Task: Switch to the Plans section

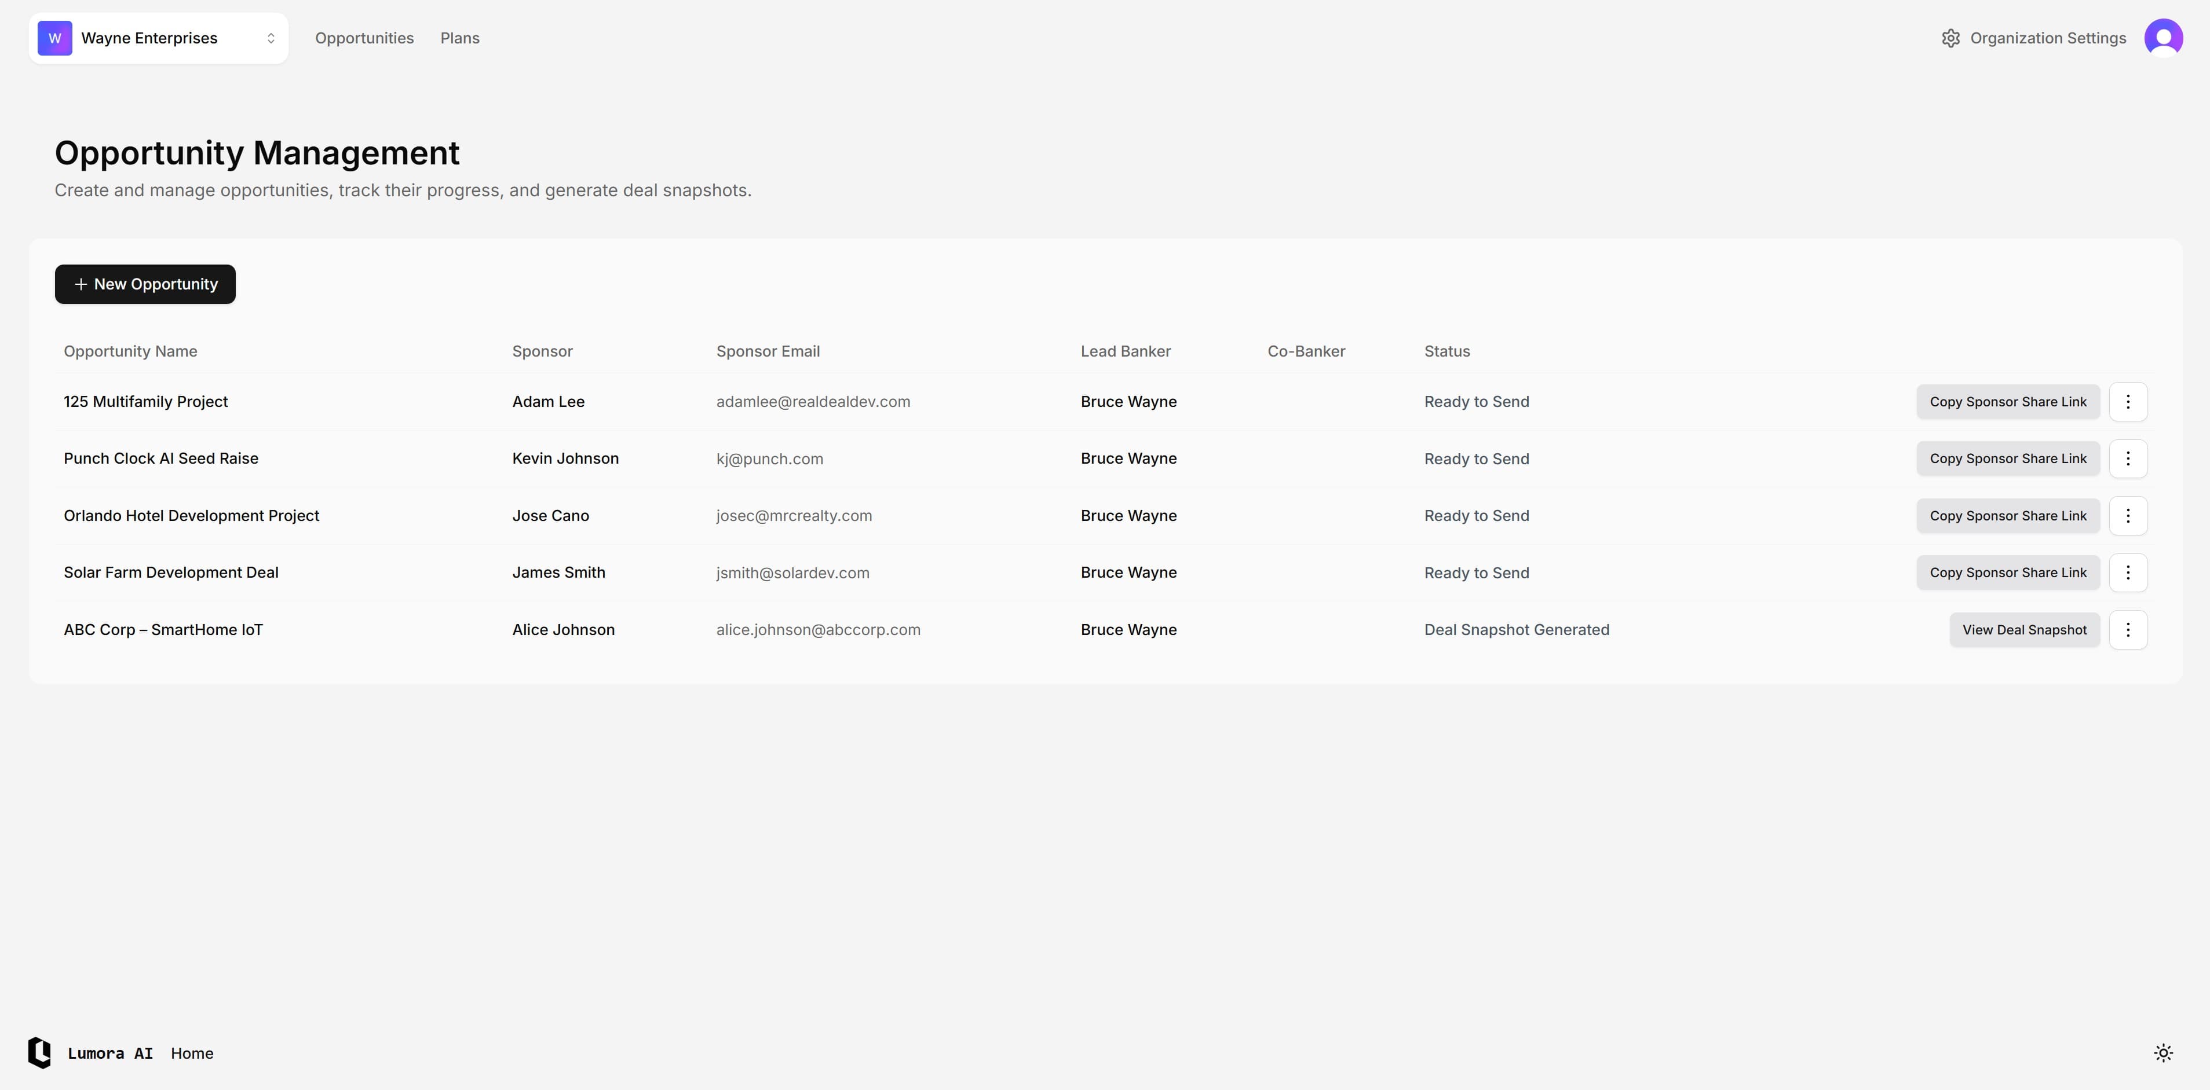Action: coord(460,38)
